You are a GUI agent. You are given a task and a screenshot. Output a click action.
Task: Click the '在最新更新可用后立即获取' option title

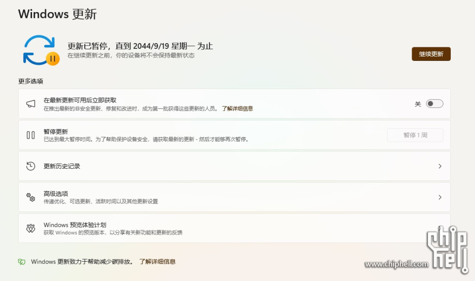(80, 100)
